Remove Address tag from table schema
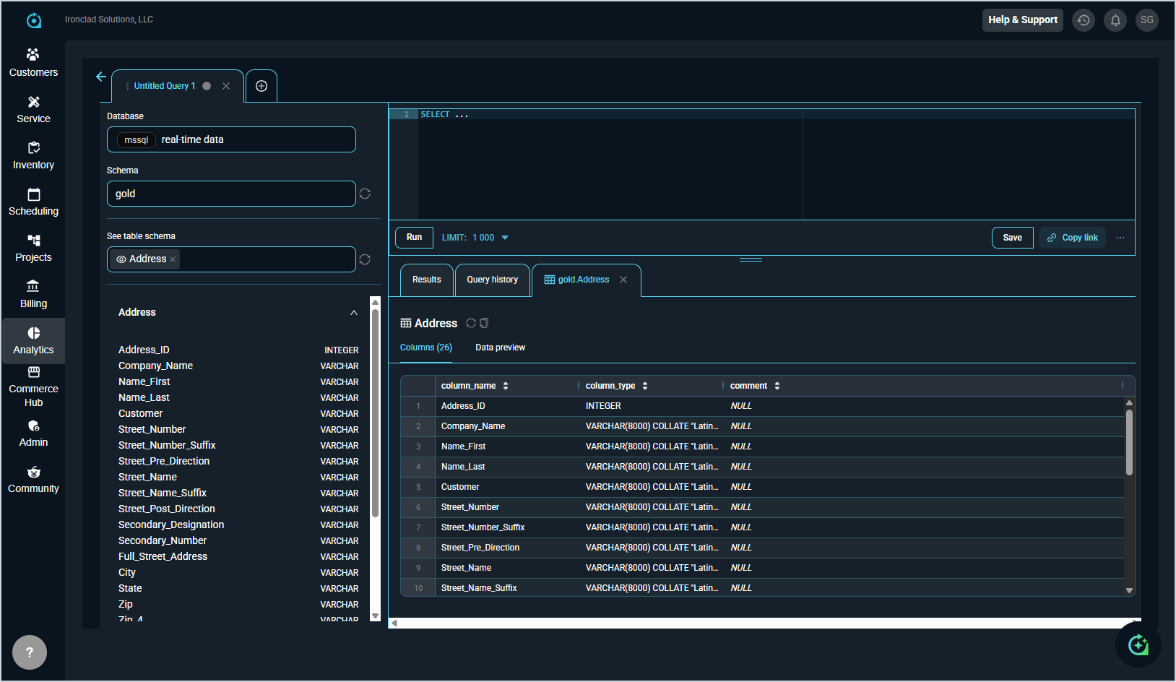 [x=173, y=259]
